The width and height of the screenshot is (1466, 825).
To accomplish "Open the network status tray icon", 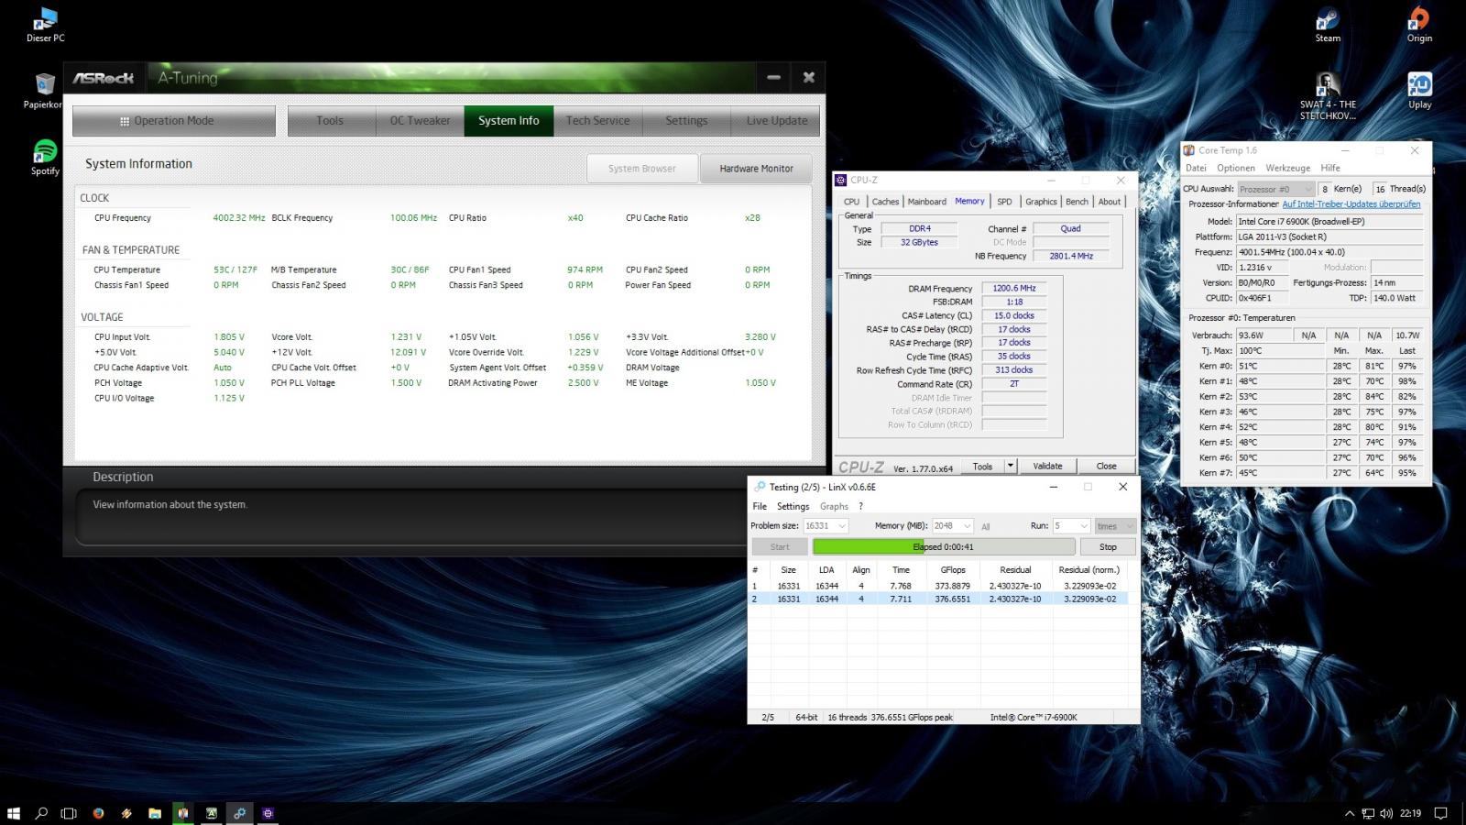I will pyautogui.click(x=1368, y=813).
